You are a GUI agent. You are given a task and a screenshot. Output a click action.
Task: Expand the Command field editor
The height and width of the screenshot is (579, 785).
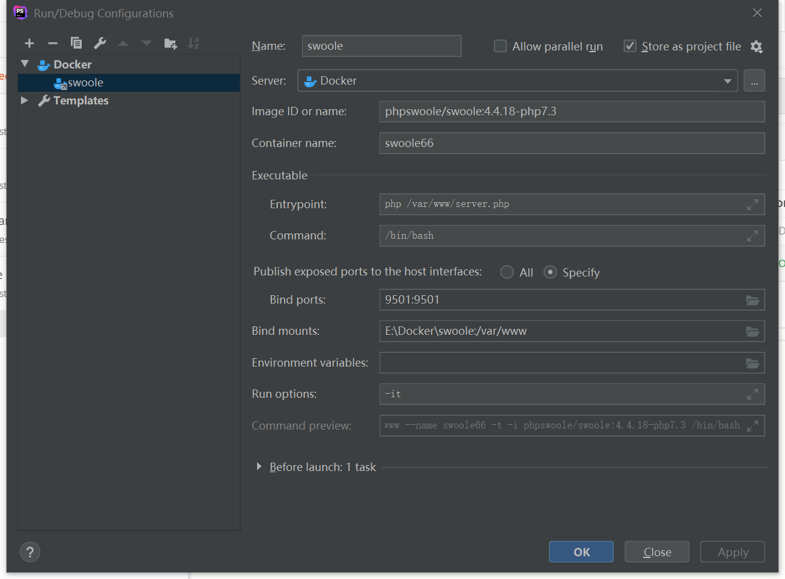coord(753,236)
